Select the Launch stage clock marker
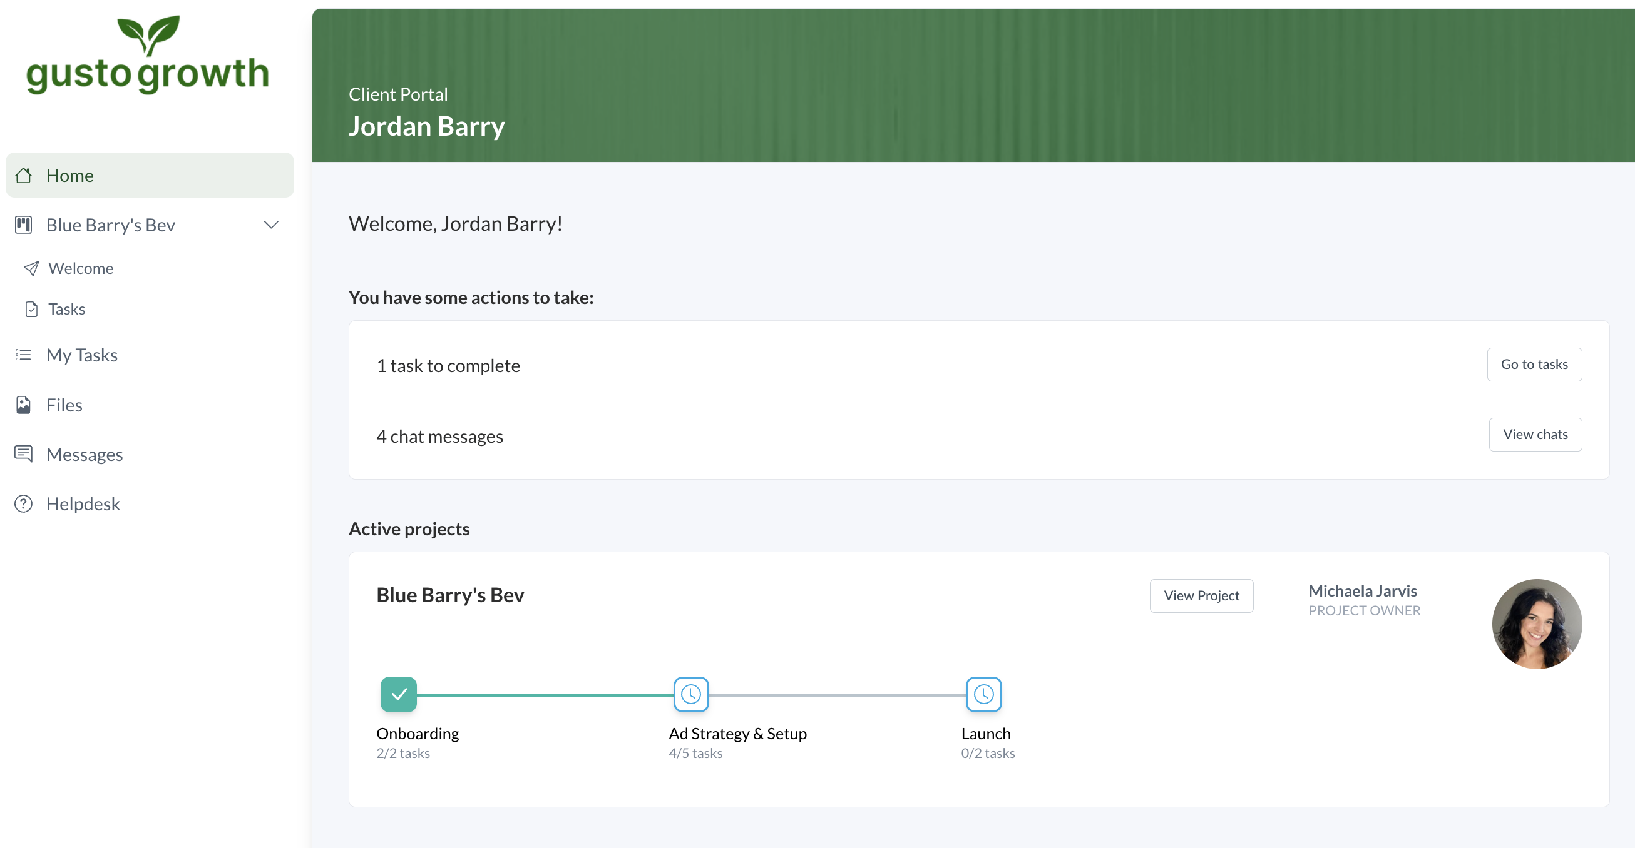 coord(983,694)
